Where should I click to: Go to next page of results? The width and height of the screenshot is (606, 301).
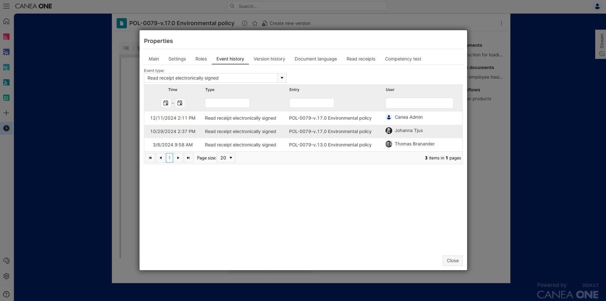click(178, 158)
